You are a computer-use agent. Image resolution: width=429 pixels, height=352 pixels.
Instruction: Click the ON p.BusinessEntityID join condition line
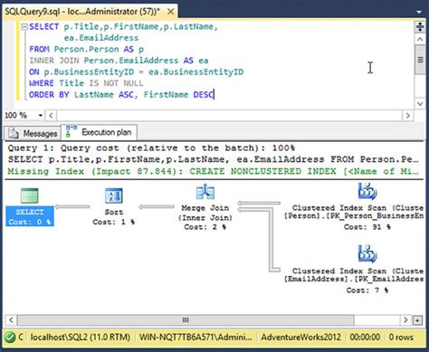point(136,71)
